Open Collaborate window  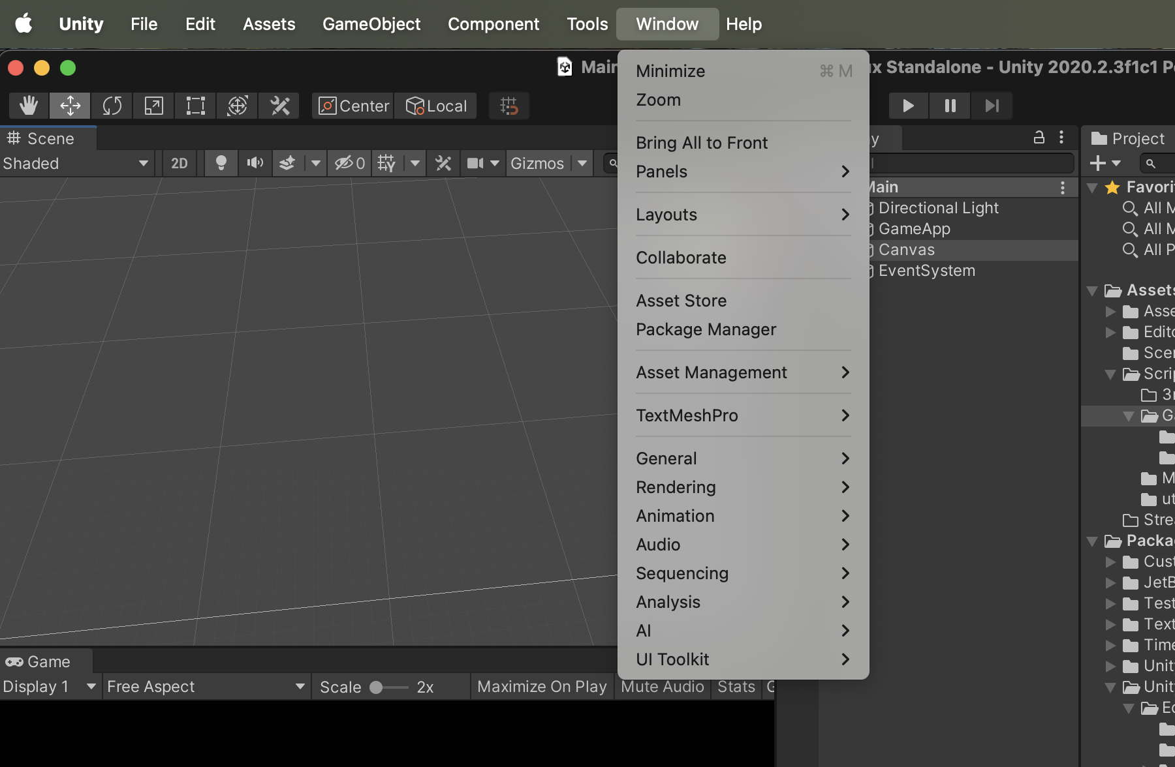pyautogui.click(x=744, y=258)
